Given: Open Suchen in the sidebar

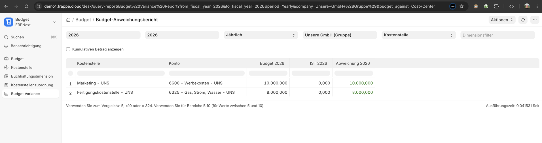Looking at the screenshot, I should 30,37.
